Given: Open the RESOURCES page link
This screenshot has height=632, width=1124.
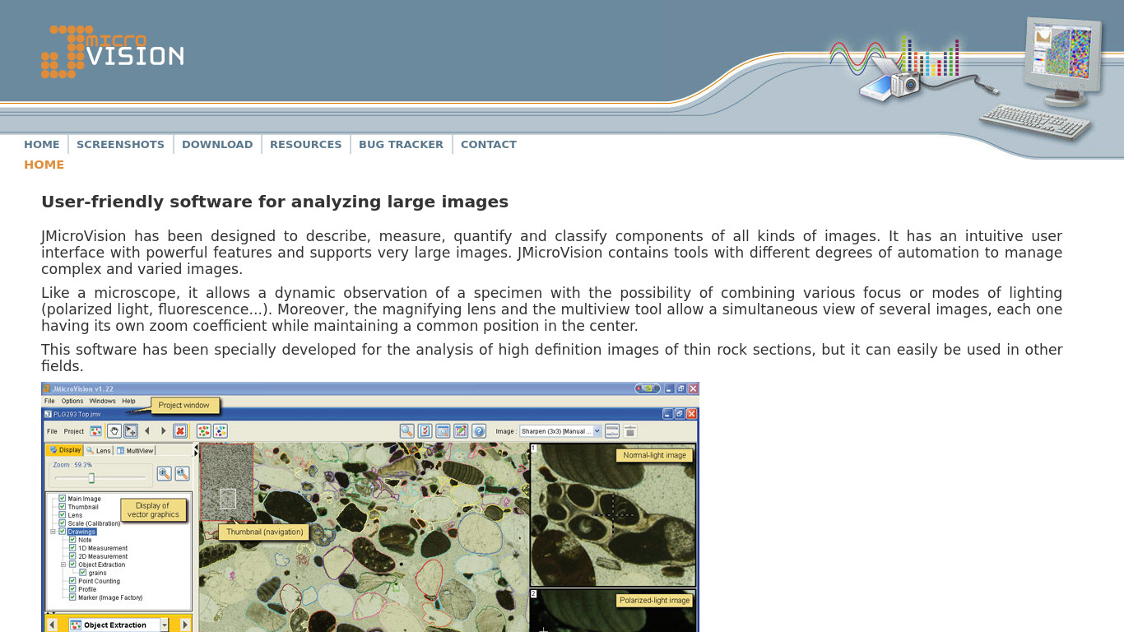Looking at the screenshot, I should 305,144.
